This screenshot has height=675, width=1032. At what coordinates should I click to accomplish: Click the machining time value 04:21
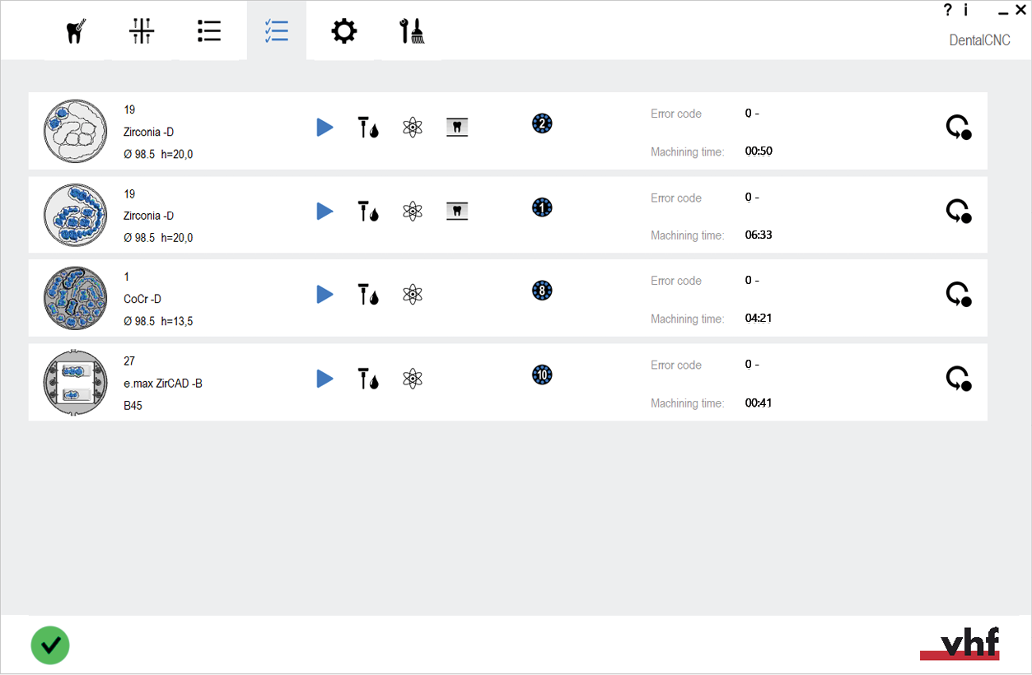pyautogui.click(x=759, y=319)
